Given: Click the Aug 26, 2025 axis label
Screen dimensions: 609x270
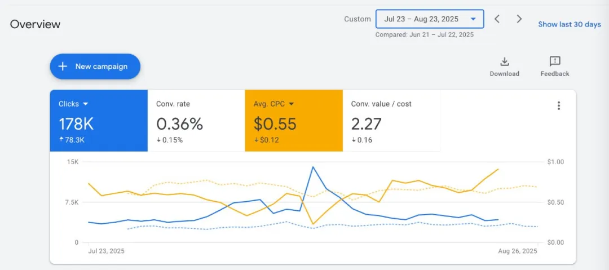Looking at the screenshot, I should [x=518, y=251].
